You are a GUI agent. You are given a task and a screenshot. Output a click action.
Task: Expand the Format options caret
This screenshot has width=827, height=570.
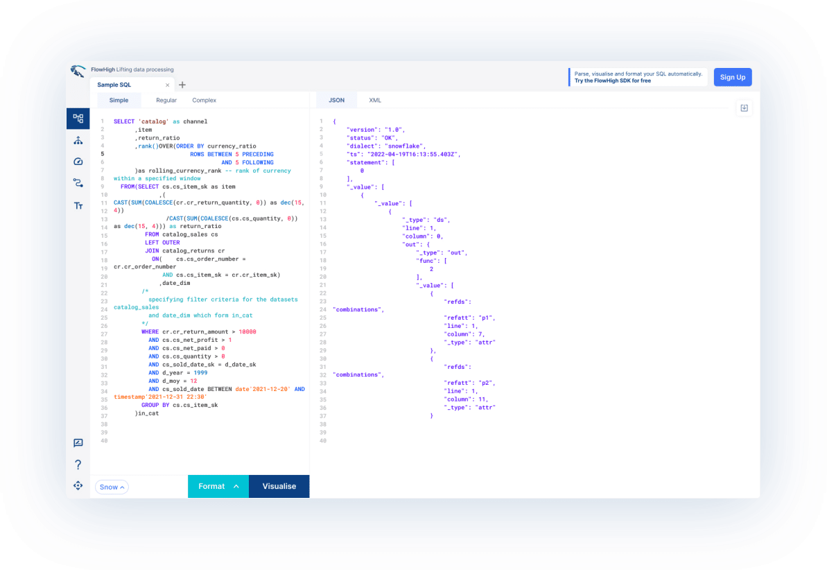pos(236,487)
